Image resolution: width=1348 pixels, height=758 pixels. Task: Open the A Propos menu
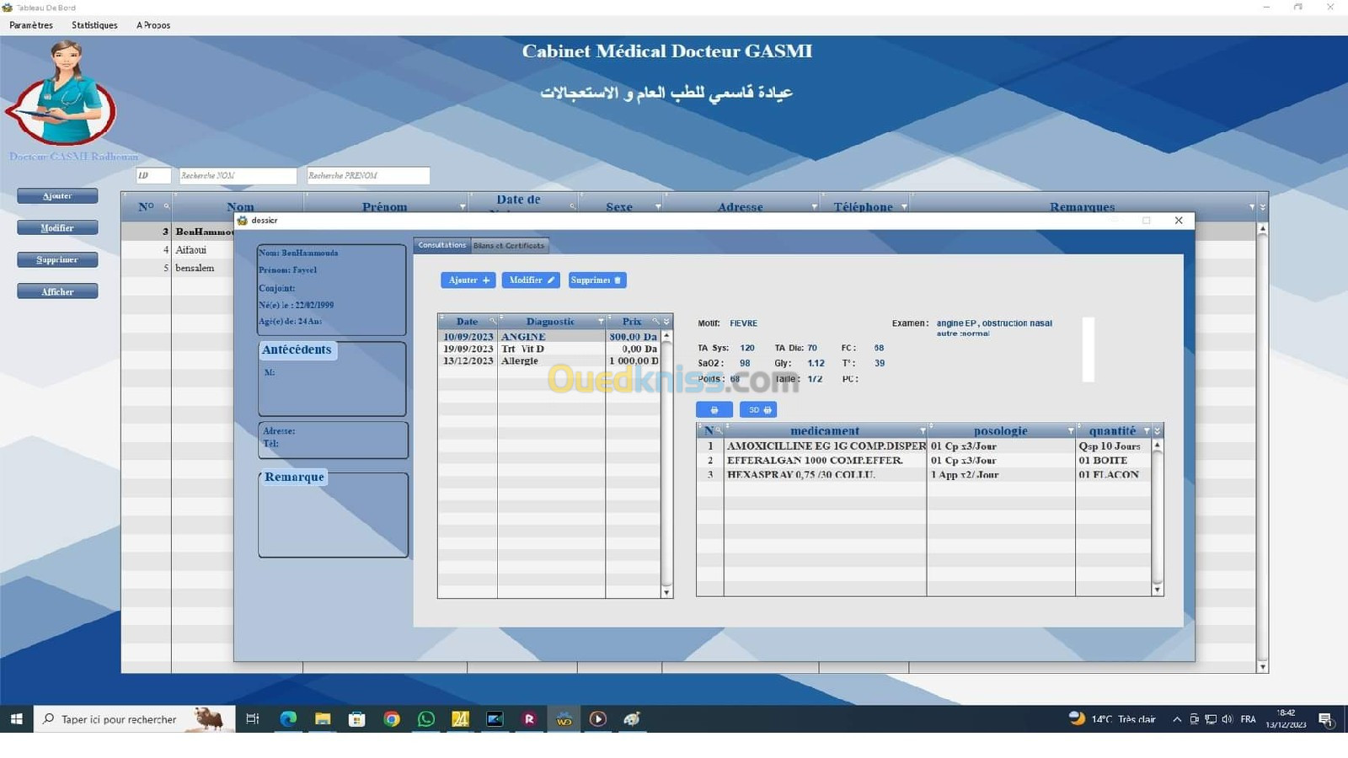(x=153, y=25)
